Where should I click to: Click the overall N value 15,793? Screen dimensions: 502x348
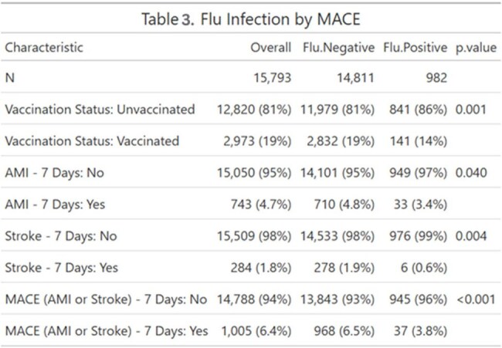273,78
